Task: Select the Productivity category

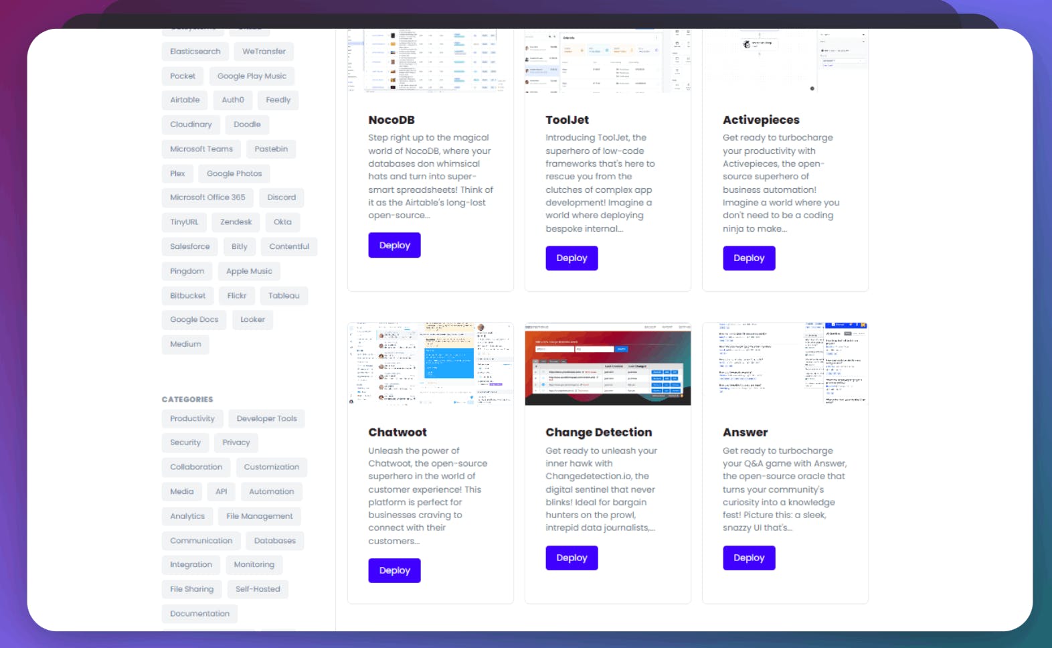Action: (x=192, y=419)
